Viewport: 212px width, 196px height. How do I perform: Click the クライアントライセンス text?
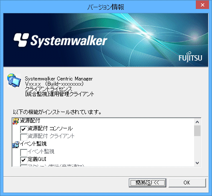pyautogui.click(x=49, y=89)
